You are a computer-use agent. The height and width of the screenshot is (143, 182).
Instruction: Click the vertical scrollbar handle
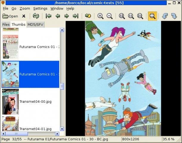pyautogui.click(x=62, y=86)
